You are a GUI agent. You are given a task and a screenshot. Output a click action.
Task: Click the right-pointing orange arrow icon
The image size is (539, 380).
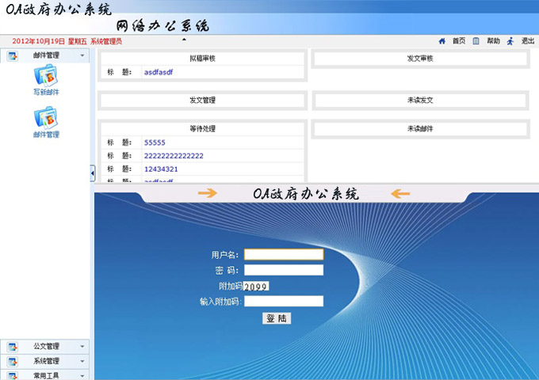(207, 193)
